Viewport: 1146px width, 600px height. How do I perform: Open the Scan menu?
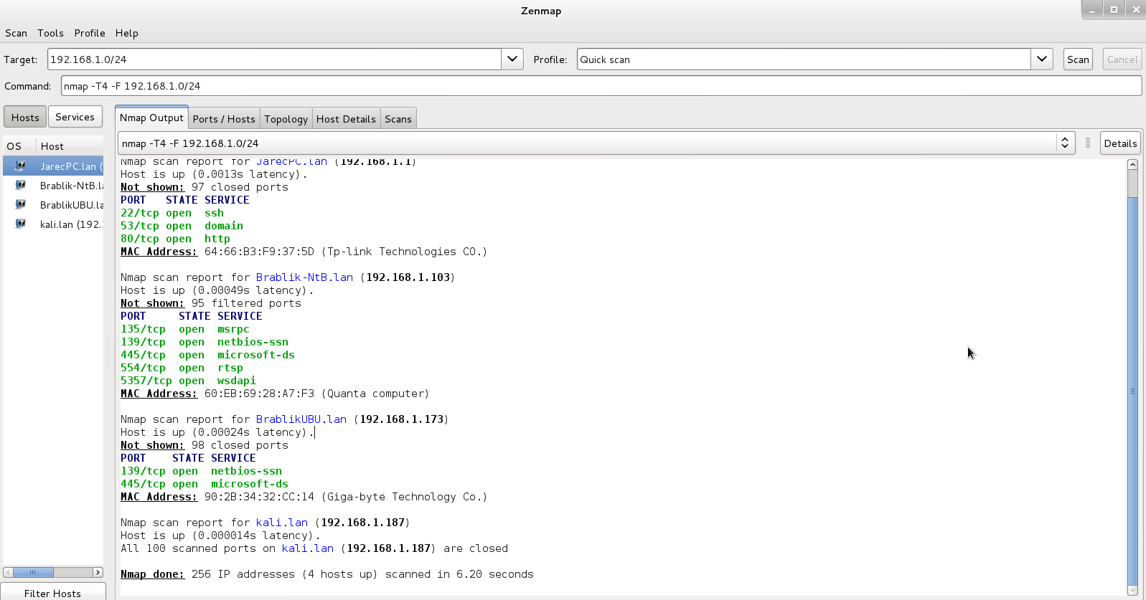pyautogui.click(x=16, y=33)
